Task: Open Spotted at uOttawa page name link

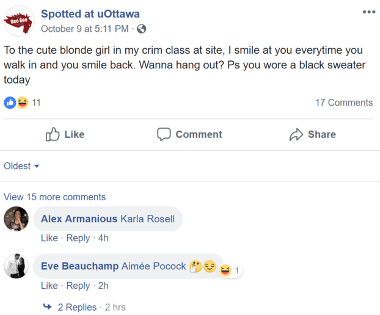Action: point(90,13)
